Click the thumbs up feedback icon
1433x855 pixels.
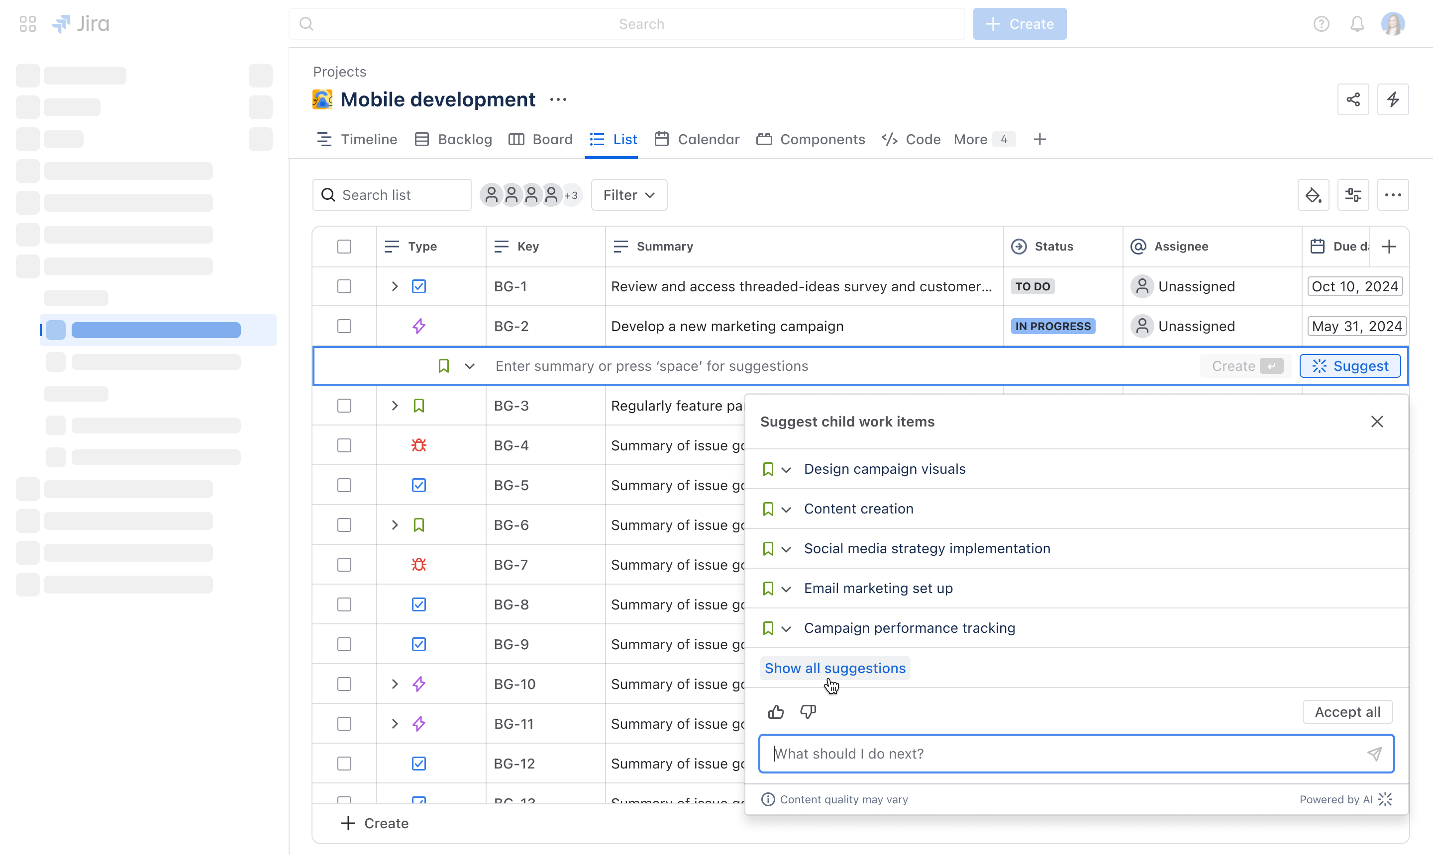(x=776, y=712)
